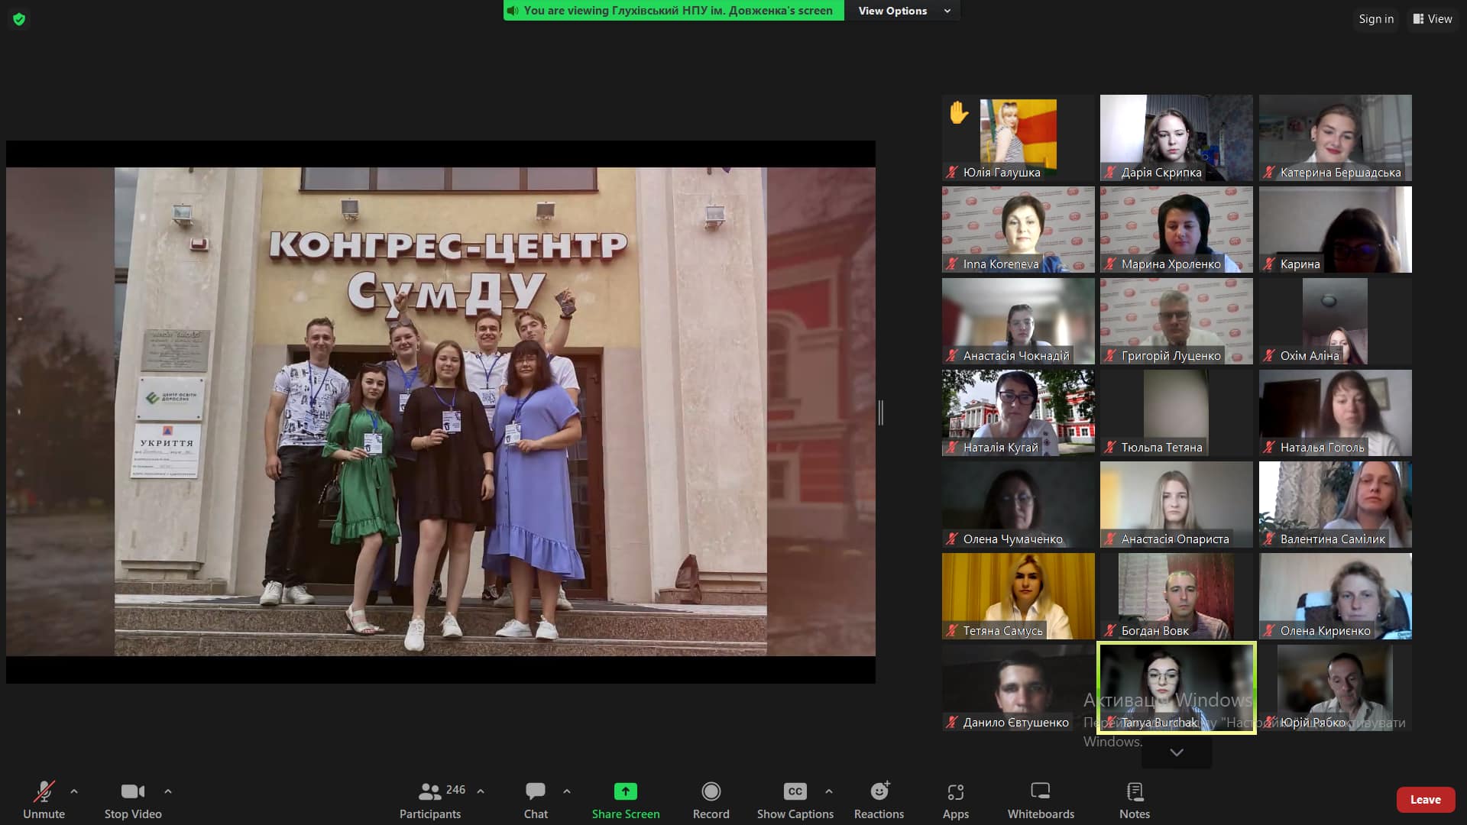This screenshot has height=825, width=1467.
Task: Open the Participants panel
Action: [x=430, y=800]
